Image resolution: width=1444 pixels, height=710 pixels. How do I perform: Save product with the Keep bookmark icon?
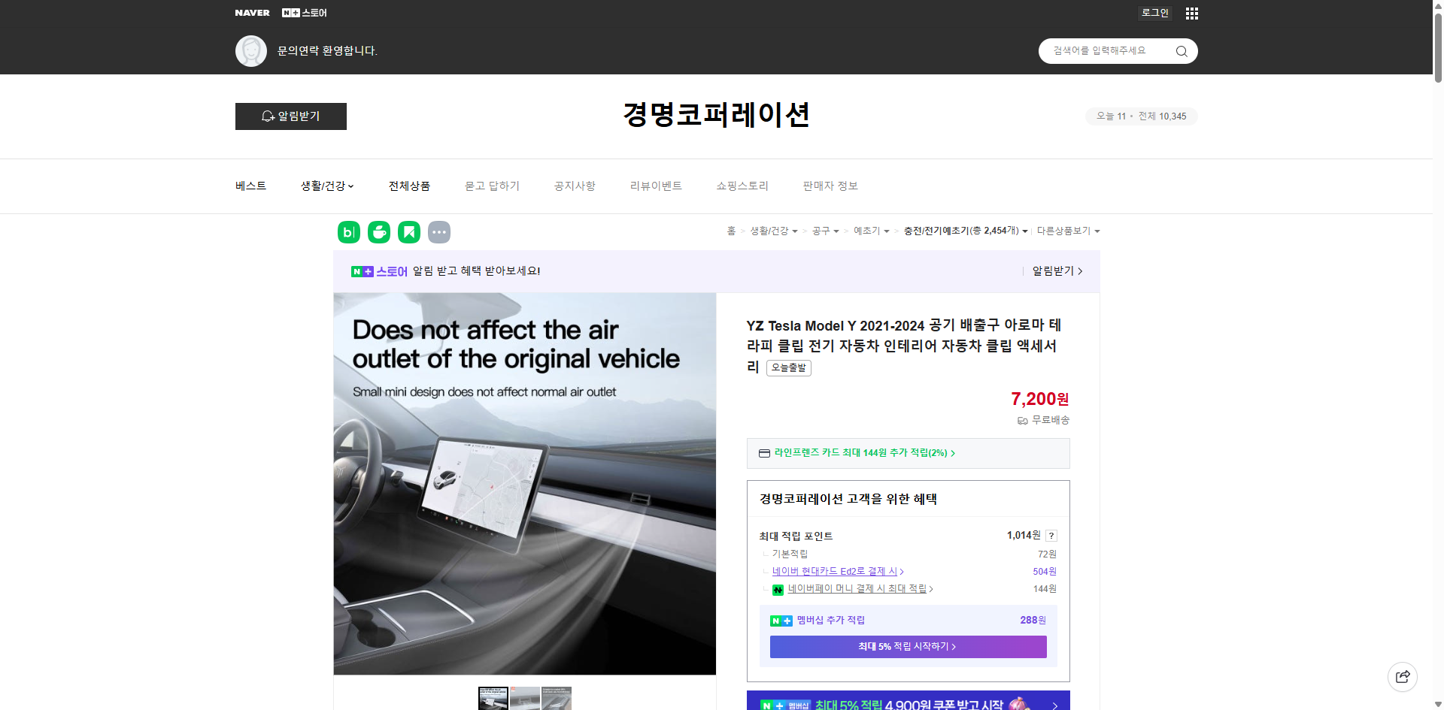408,232
